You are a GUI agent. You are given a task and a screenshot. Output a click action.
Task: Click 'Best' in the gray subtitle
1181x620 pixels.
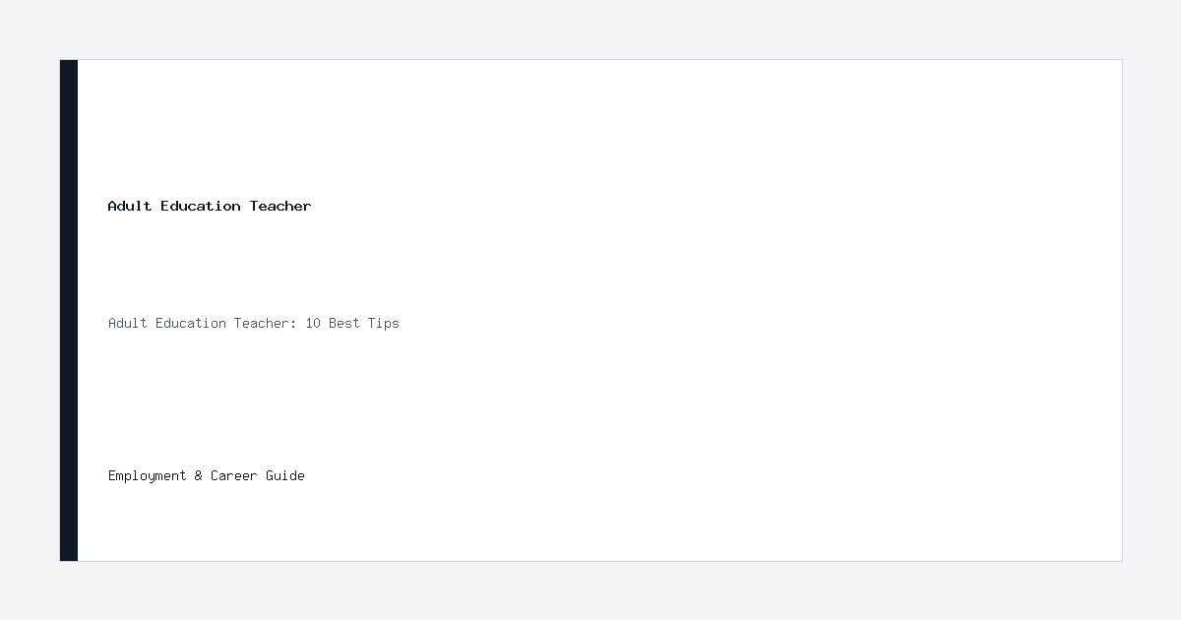[x=344, y=323]
